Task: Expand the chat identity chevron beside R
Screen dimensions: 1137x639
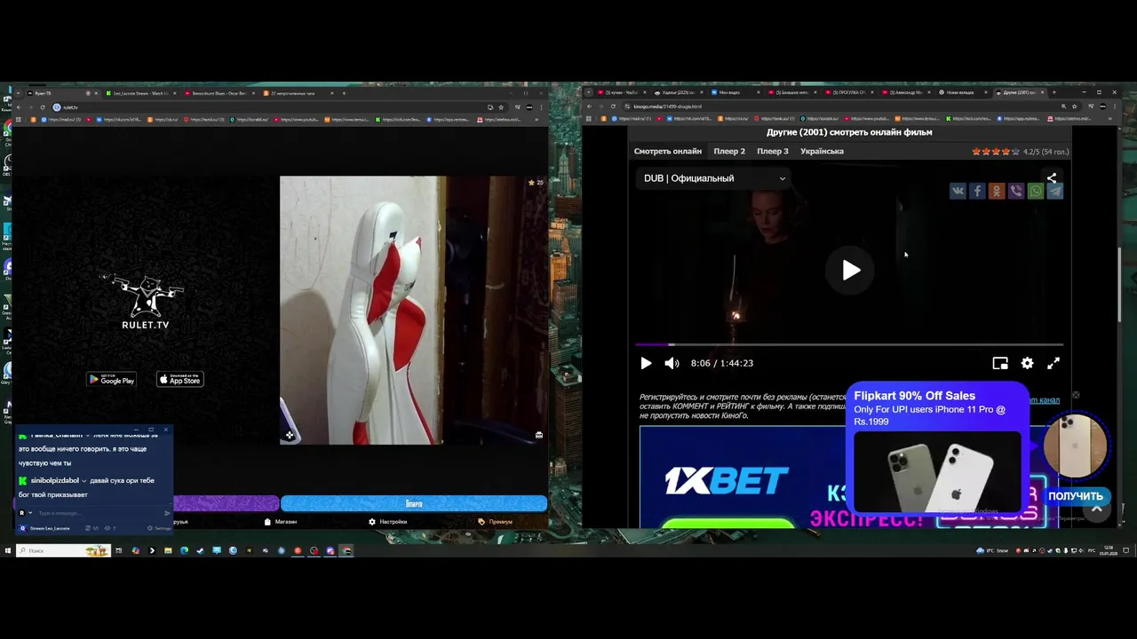Action: pyautogui.click(x=30, y=513)
